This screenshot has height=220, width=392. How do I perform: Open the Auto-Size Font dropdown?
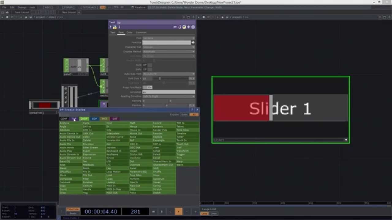(168, 74)
